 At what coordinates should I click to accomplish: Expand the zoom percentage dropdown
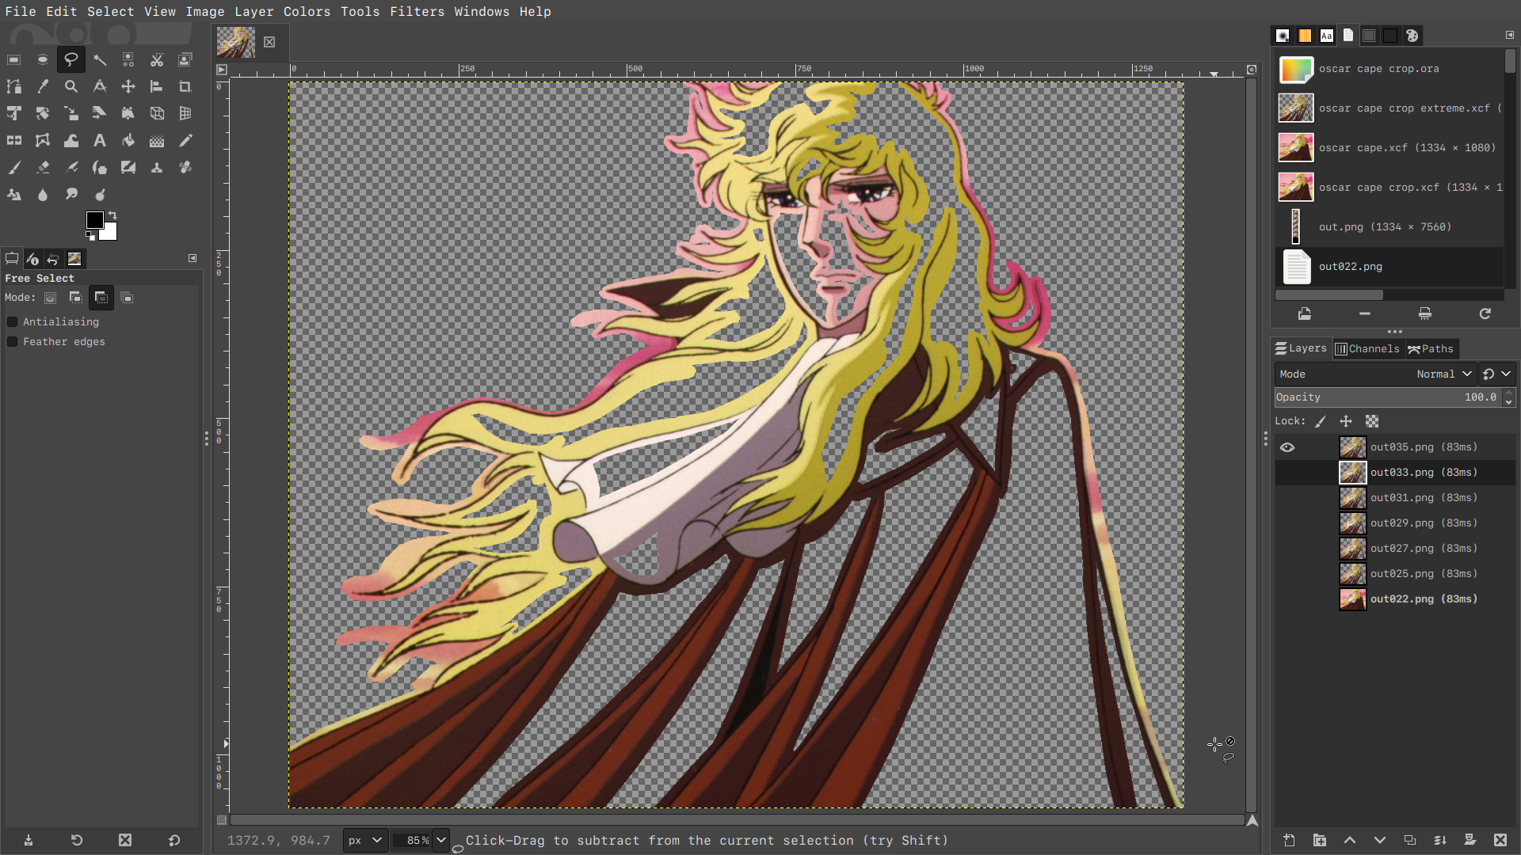pos(441,841)
